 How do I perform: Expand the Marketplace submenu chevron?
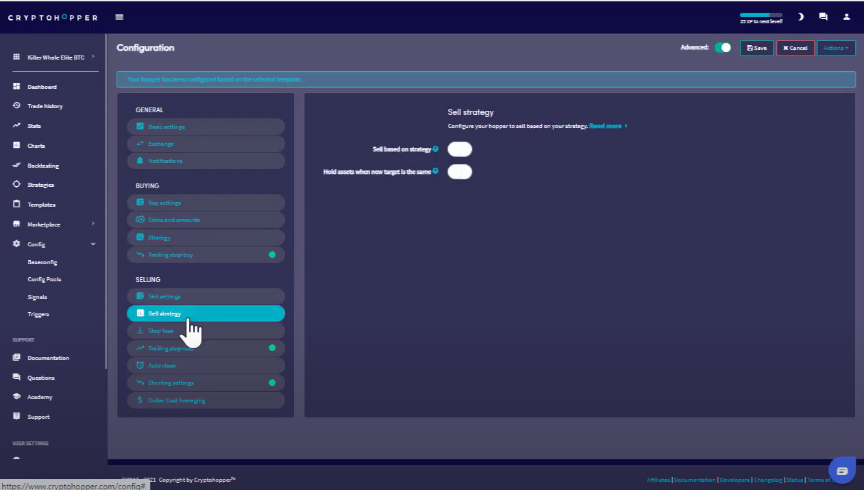pyautogui.click(x=92, y=224)
